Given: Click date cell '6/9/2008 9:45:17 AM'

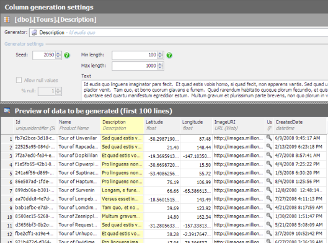Looking at the screenshot, I should pos(300,138).
